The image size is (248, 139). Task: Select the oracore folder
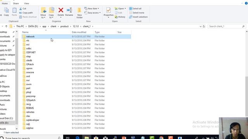point(30,72)
